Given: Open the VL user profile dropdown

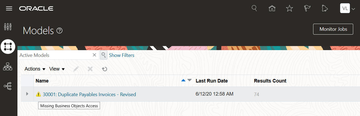Looking at the screenshot, I should point(347,8).
